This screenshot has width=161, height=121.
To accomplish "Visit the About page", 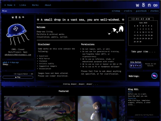I will tap(48, 5).
